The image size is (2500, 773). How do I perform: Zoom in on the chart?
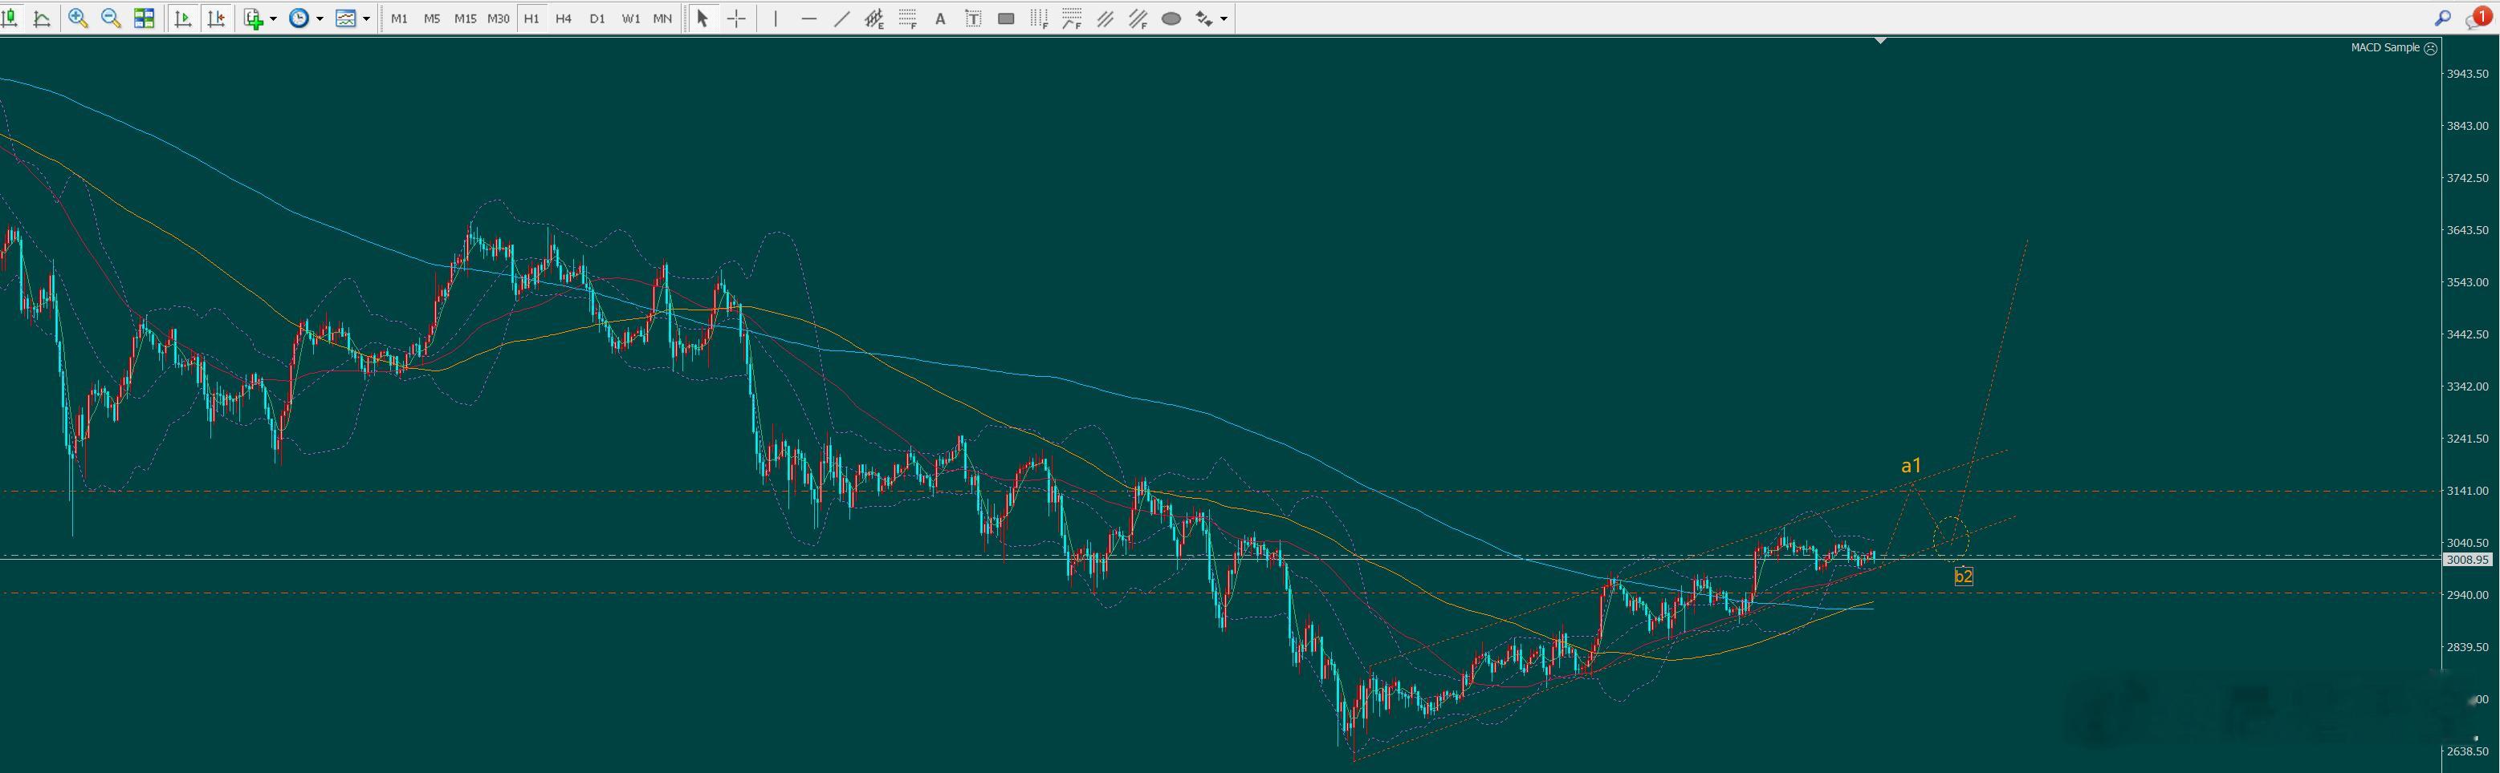point(79,18)
